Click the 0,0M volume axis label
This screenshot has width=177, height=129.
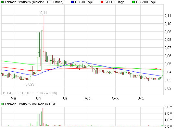(169, 127)
